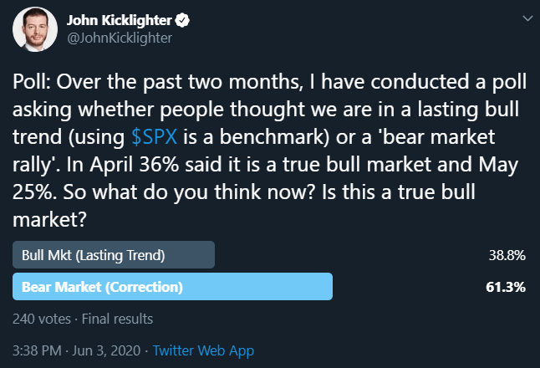This screenshot has height=368, width=540.
Task: Open John Kicklighter's profile picture
Action: click(35, 29)
